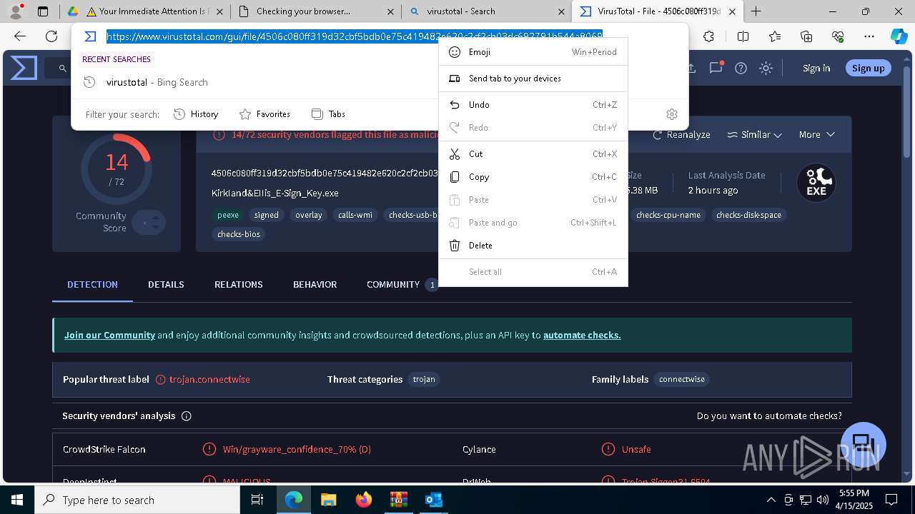Open the chat widget floating button
This screenshot has width=915, height=514.
[864, 444]
